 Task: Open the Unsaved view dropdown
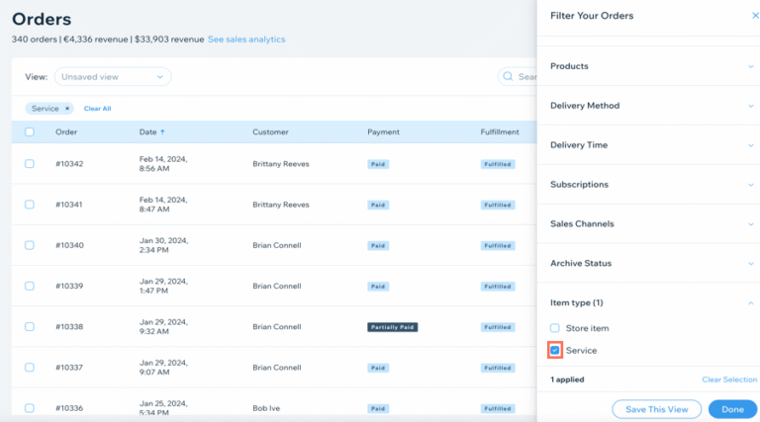click(x=112, y=76)
